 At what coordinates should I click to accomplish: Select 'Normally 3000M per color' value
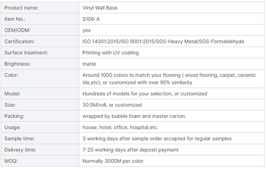(113, 161)
